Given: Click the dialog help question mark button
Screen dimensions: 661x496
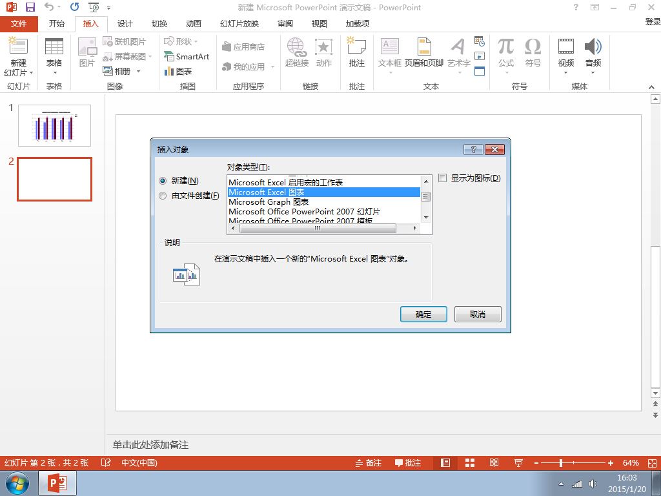Looking at the screenshot, I should pos(473,149).
